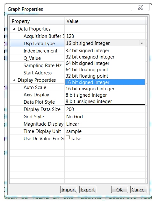Select the Start Address property
This screenshot has width=152, height=201.
tap(38, 73)
